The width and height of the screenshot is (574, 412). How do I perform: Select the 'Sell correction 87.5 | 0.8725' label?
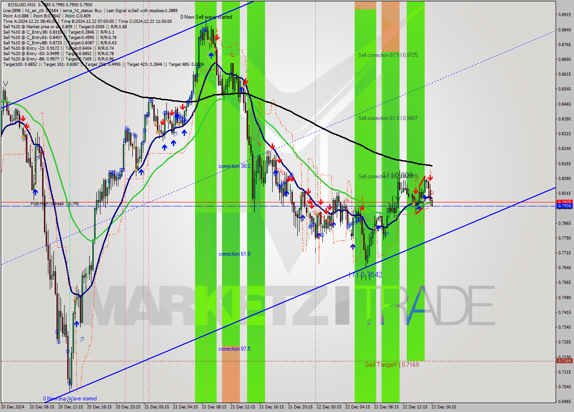pyautogui.click(x=388, y=55)
